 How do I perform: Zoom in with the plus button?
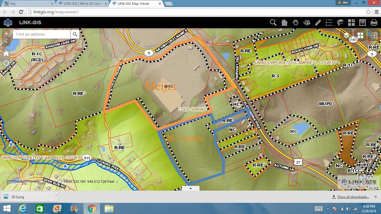click(6, 34)
